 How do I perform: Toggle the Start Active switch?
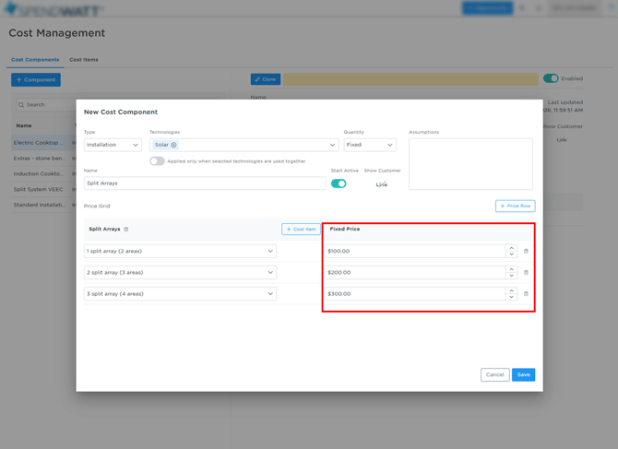[339, 183]
